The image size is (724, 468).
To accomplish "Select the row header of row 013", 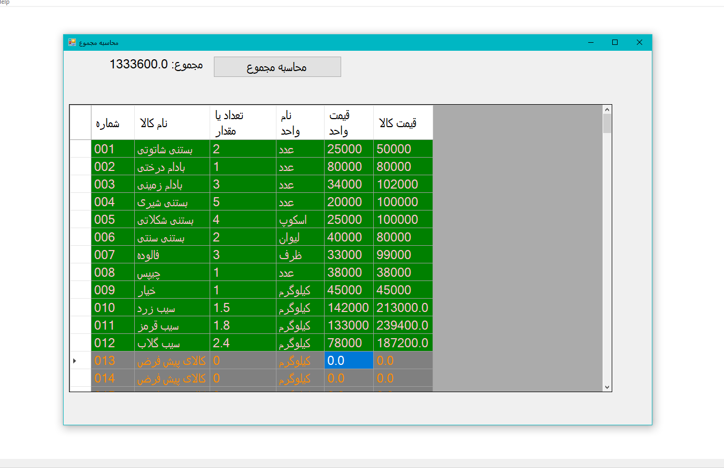I will pyautogui.click(x=80, y=361).
